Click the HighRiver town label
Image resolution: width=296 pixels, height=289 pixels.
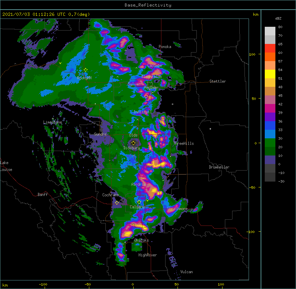click(x=148, y=255)
